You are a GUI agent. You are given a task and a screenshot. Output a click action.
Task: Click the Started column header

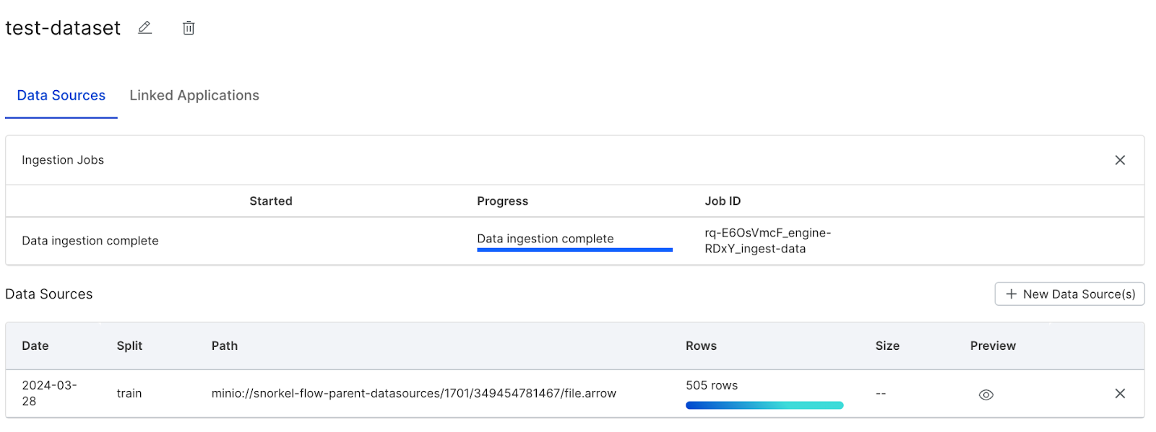(271, 201)
